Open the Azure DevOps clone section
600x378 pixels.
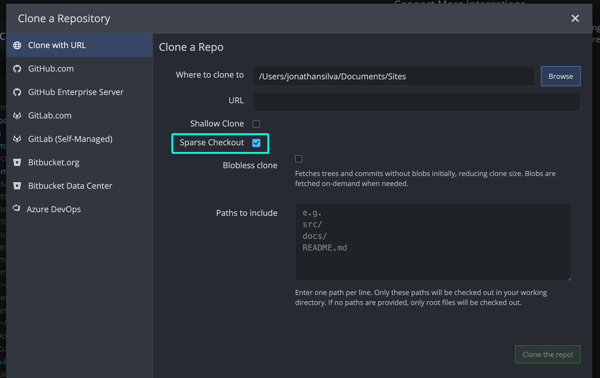tap(54, 209)
